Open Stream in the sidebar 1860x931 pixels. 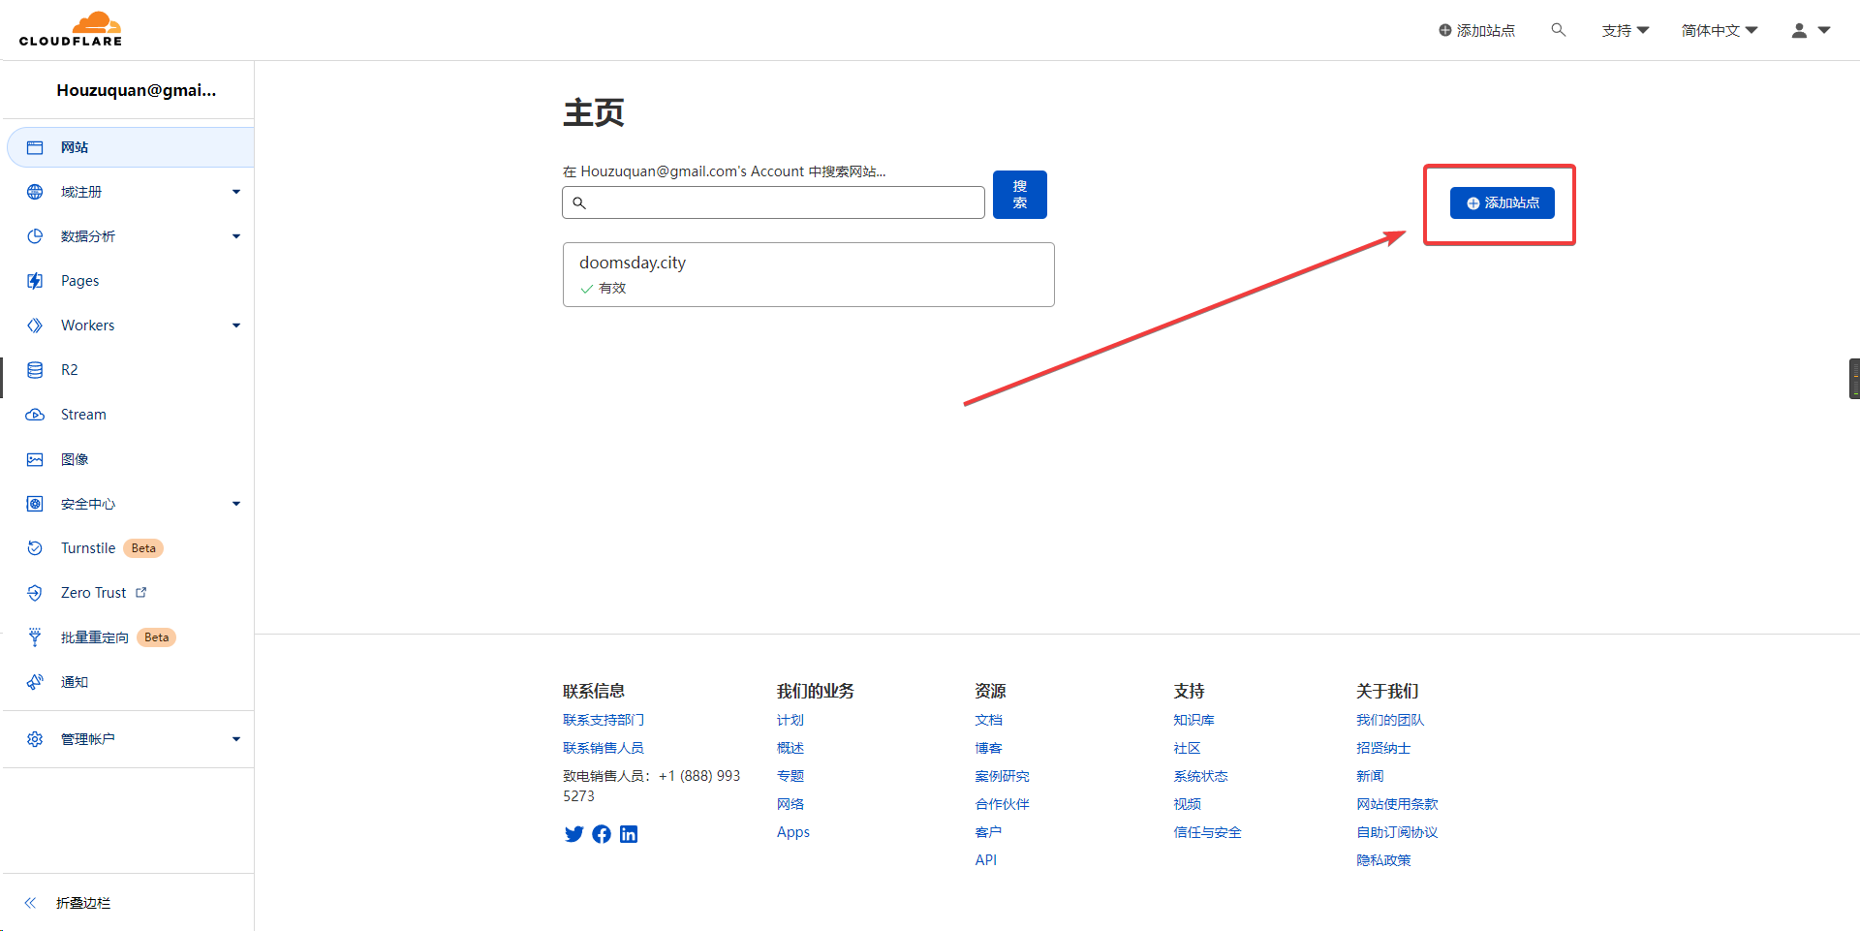pyautogui.click(x=83, y=415)
